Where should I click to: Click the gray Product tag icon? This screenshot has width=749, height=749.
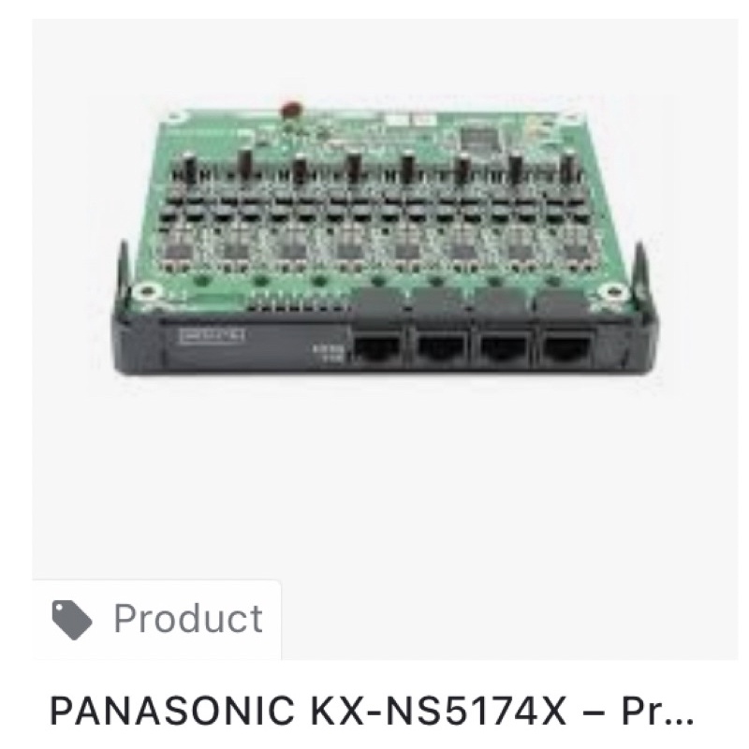pos(72,620)
